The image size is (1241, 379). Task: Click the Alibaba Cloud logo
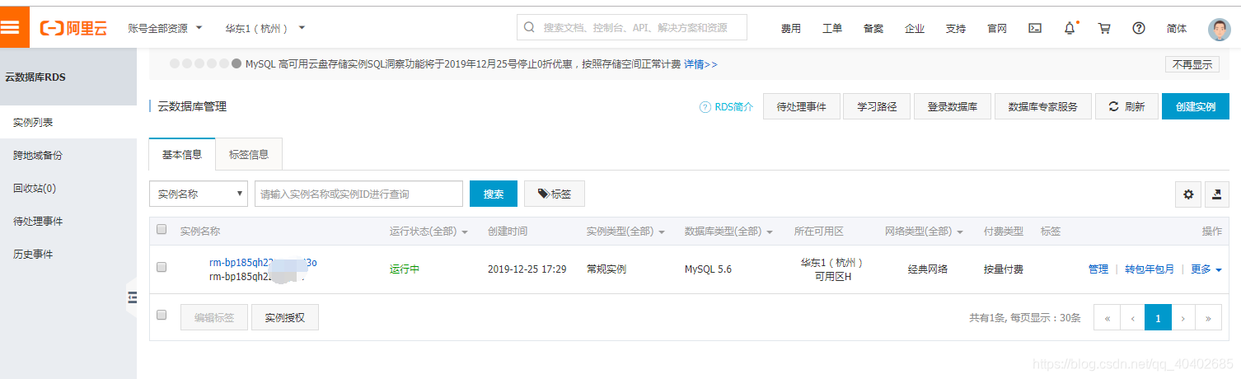pos(74,28)
